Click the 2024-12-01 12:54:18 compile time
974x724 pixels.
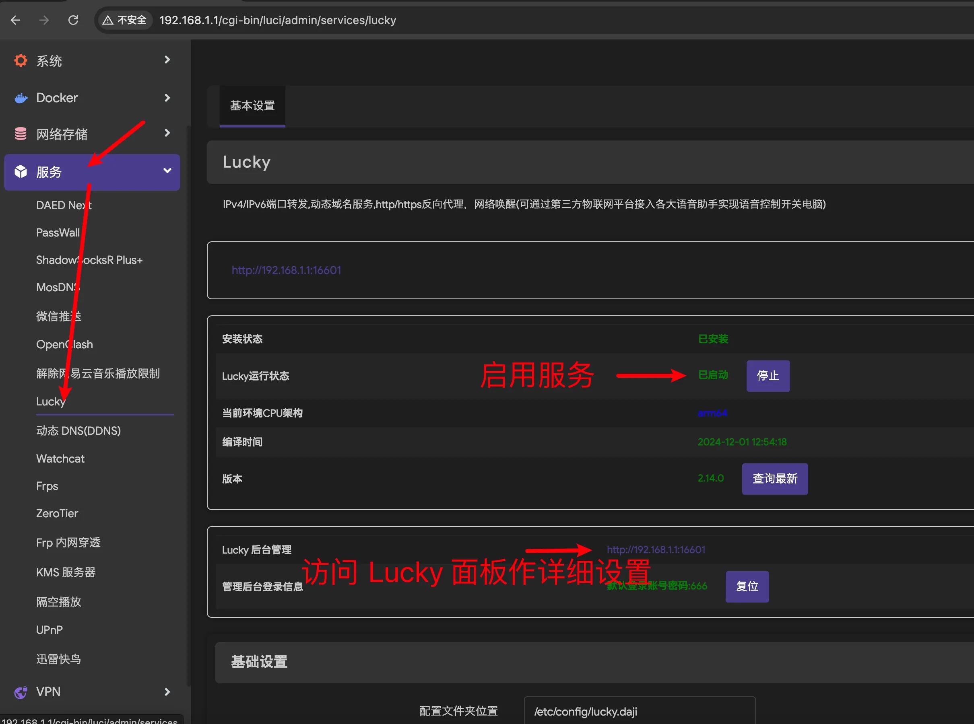[742, 442]
